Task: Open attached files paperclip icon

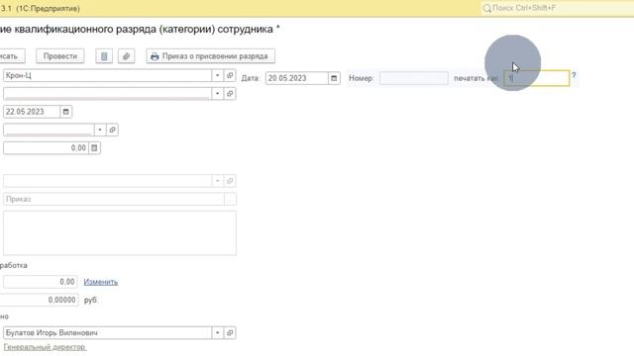Action: pyautogui.click(x=126, y=56)
